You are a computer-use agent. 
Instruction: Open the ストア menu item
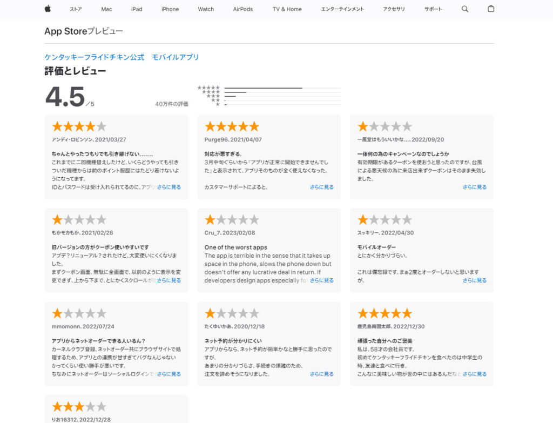[76, 9]
